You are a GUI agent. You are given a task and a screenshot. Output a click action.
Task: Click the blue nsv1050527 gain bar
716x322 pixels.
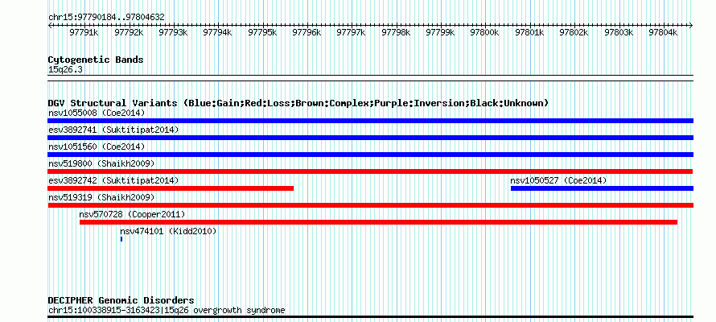pos(602,188)
